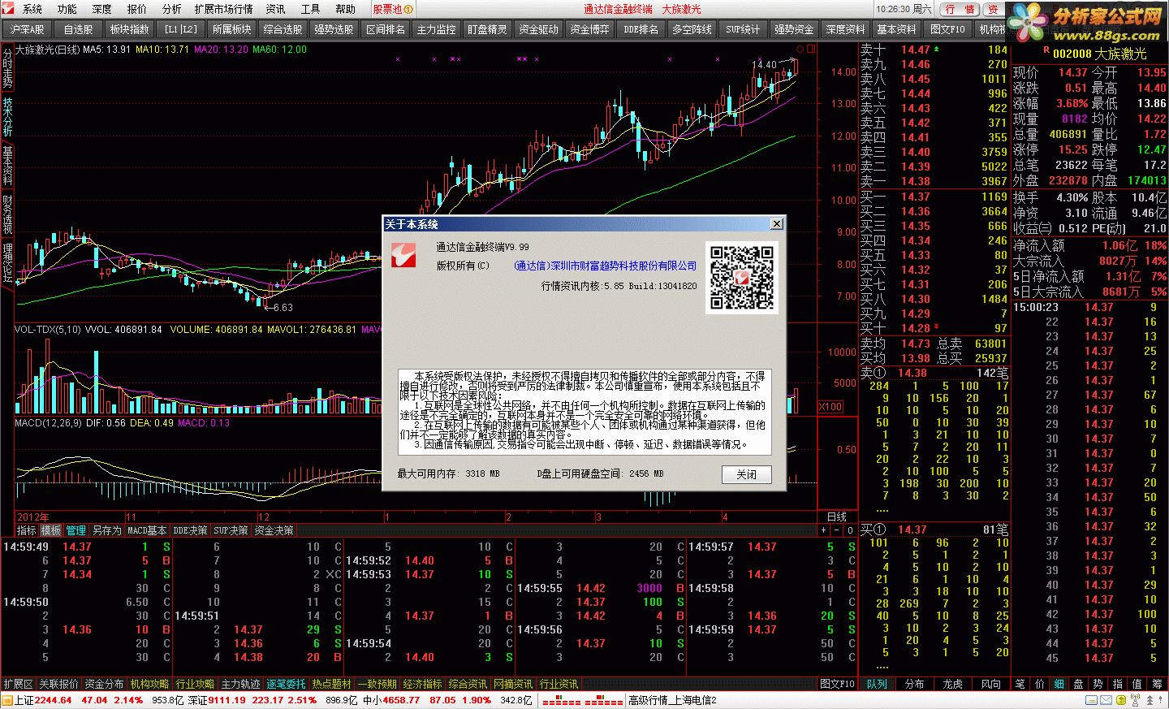Image resolution: width=1169 pixels, height=709 pixels.
Task: Click the 主力监控 toolbar button
Action: click(437, 29)
